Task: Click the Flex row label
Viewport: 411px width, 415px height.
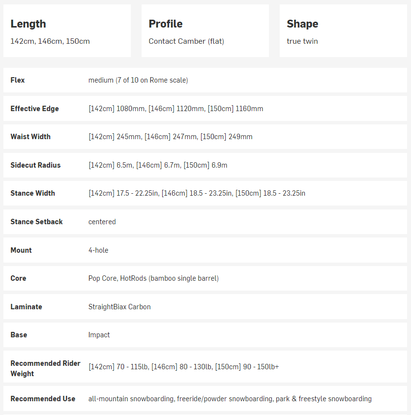Action: pyautogui.click(x=18, y=80)
